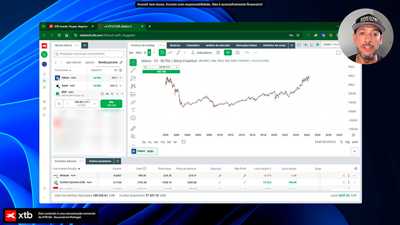Set chart range to 5a

[x=144, y=142]
